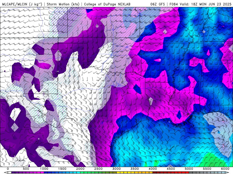This screenshot has height=174, width=233.
Task: Select the "4000" color scale label
Action: point(153,169)
